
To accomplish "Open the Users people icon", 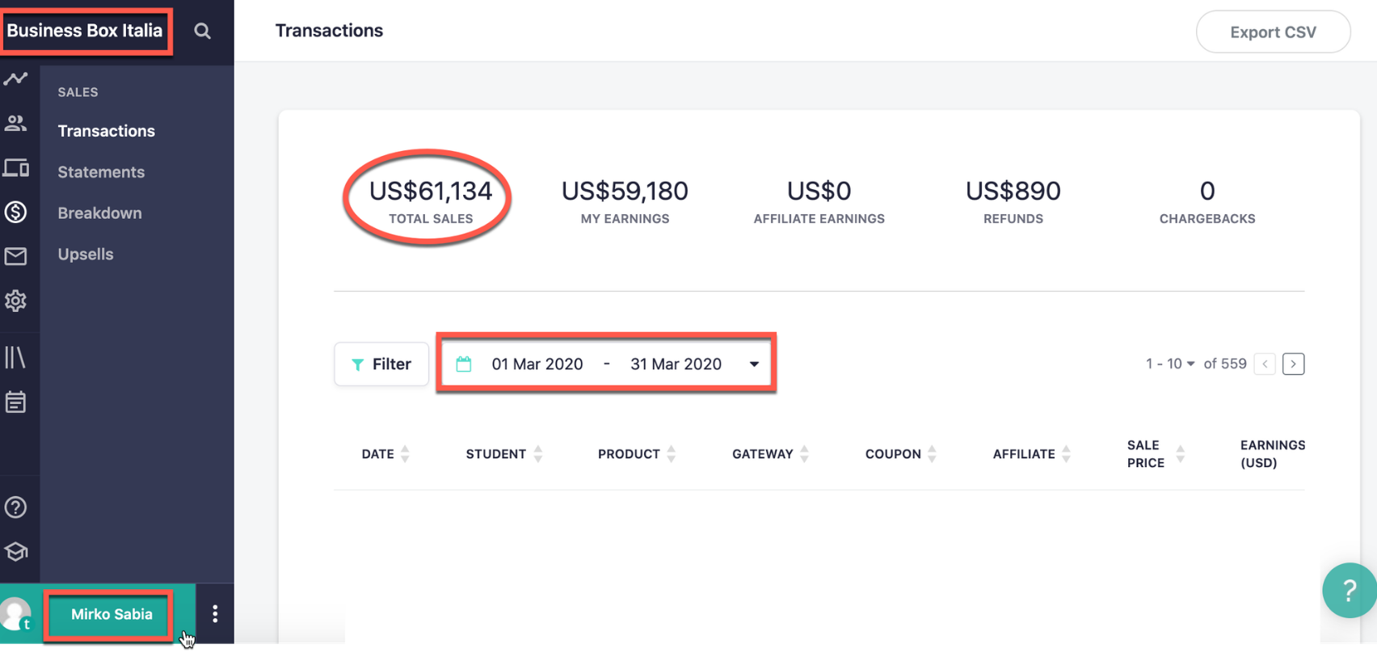I will pyautogui.click(x=15, y=123).
